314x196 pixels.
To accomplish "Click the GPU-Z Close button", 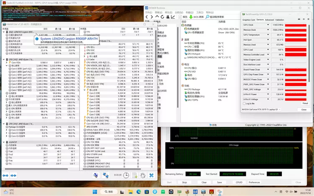I will [304, 109].
